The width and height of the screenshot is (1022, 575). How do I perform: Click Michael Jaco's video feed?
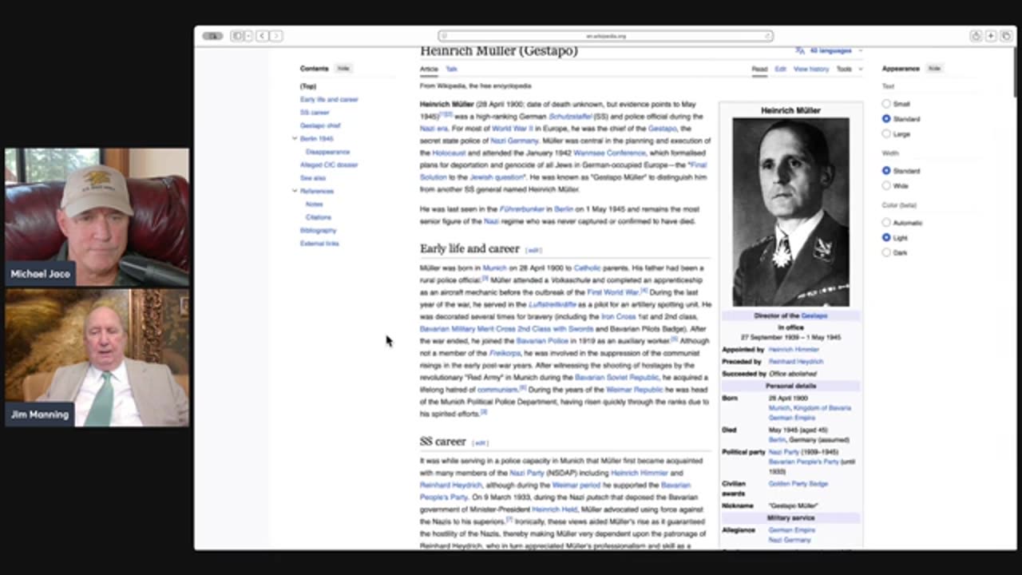click(x=97, y=217)
